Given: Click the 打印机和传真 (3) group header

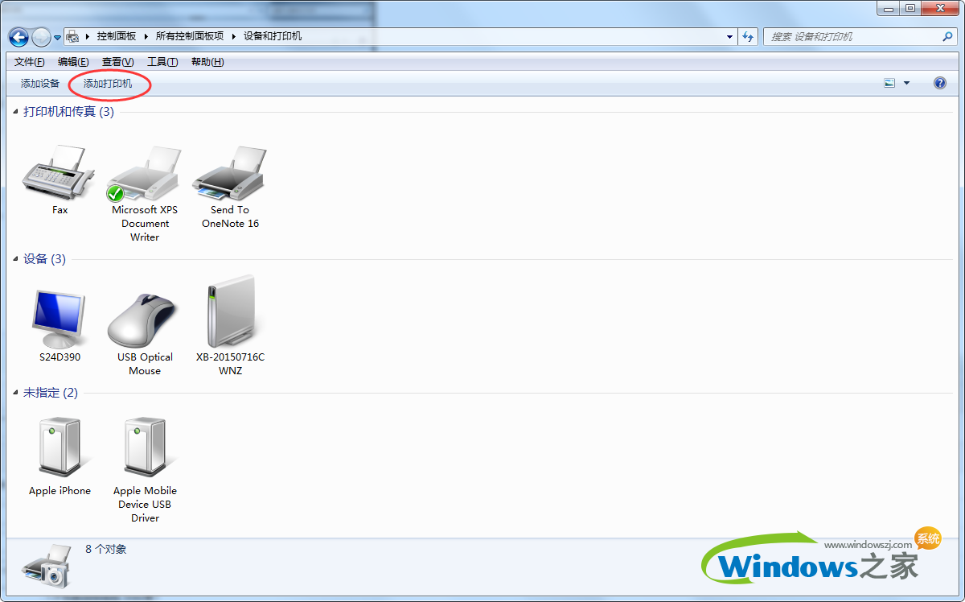Looking at the screenshot, I should pos(68,112).
